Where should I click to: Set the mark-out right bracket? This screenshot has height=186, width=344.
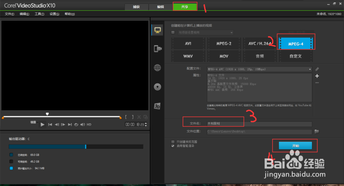click(x=132, y=117)
